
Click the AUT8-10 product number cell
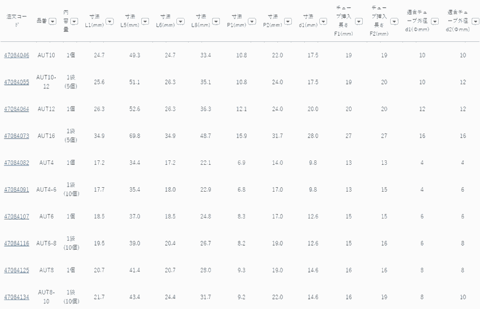46,297
